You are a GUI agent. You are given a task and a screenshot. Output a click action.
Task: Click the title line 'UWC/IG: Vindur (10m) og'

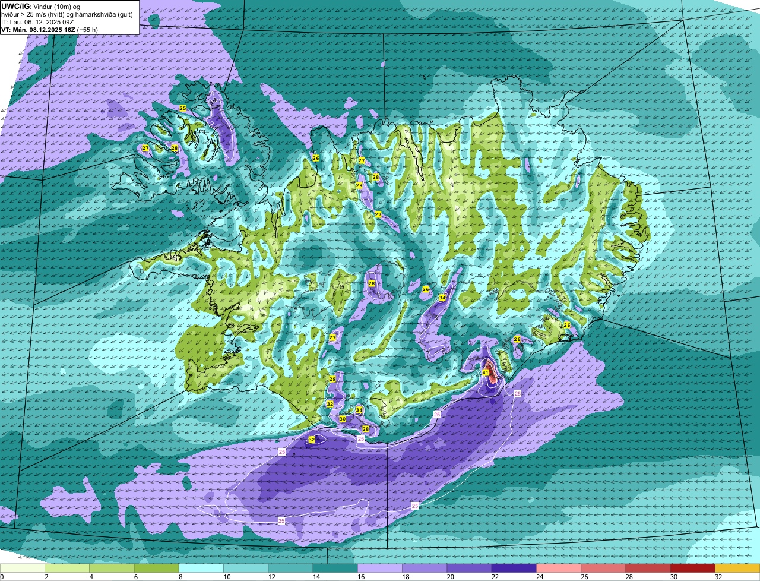41,5
